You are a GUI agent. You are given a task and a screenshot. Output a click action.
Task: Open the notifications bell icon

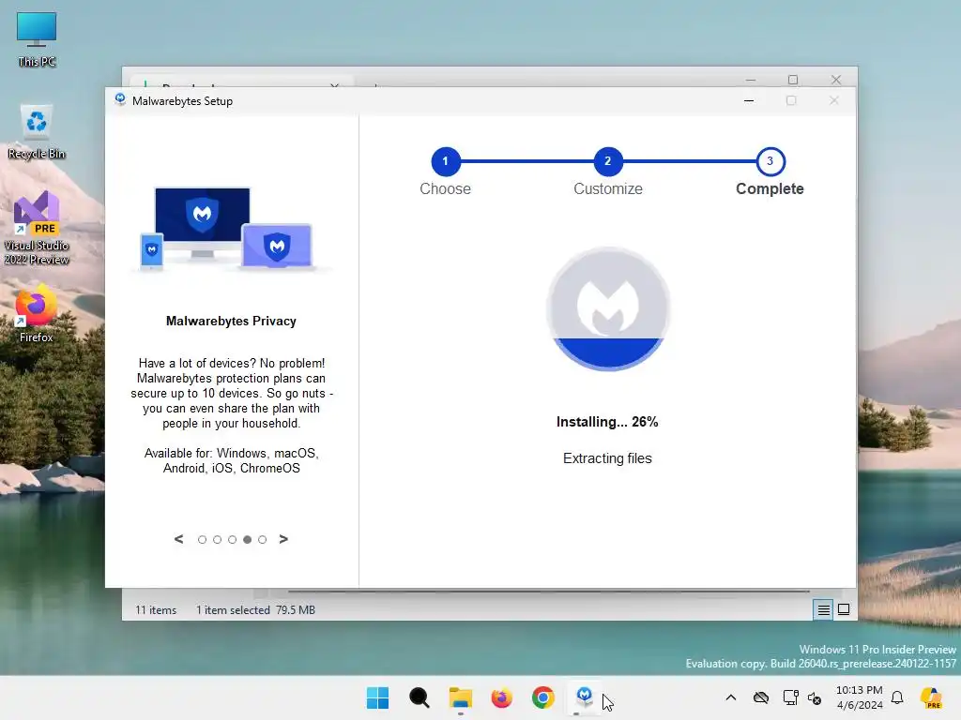[897, 697]
